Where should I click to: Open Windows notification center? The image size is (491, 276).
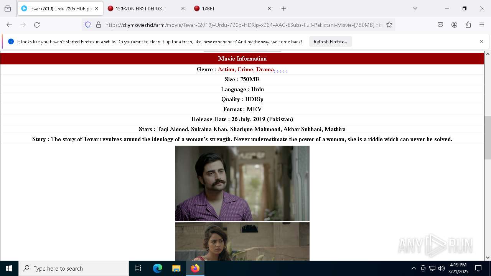click(x=478, y=268)
